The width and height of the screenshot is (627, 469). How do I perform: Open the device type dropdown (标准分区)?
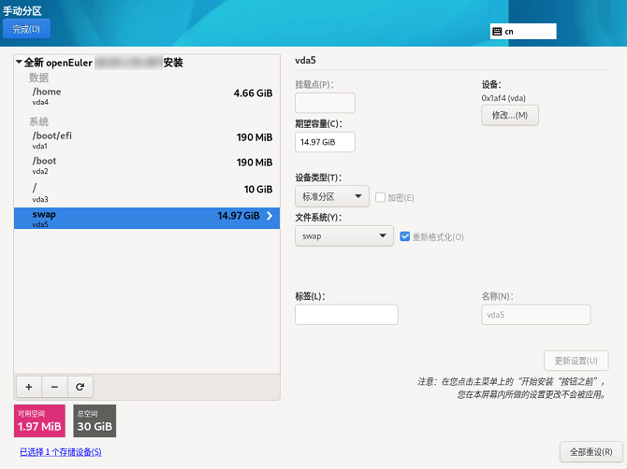click(x=332, y=197)
